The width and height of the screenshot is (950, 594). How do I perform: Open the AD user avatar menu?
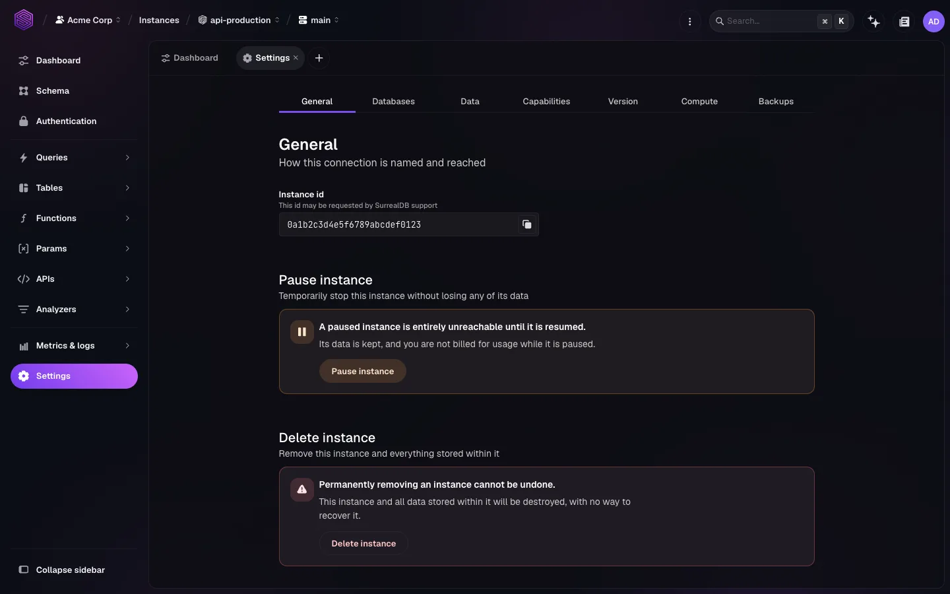tap(934, 21)
